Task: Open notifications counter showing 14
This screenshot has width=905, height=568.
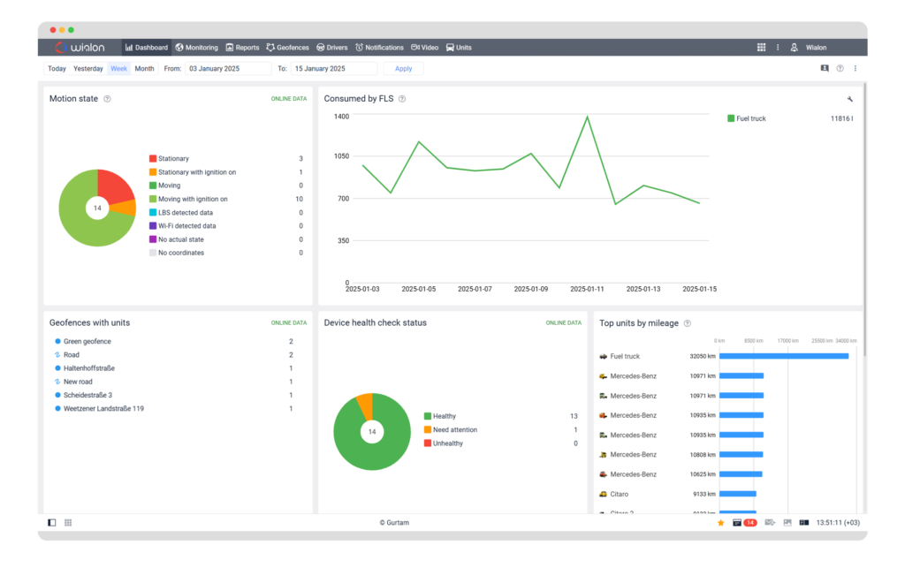Action: (743, 523)
